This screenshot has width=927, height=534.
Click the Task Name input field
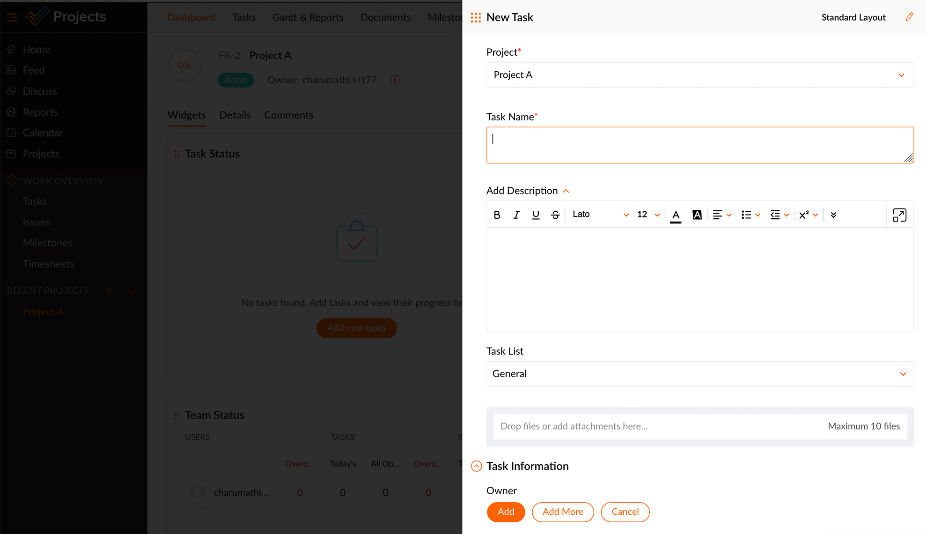coord(699,145)
